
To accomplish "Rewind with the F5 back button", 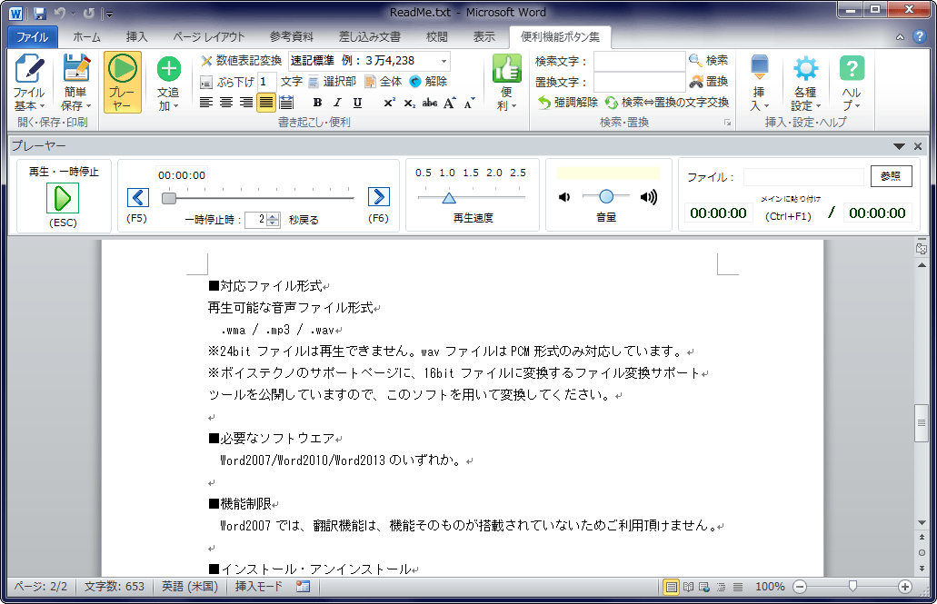I will 138,196.
